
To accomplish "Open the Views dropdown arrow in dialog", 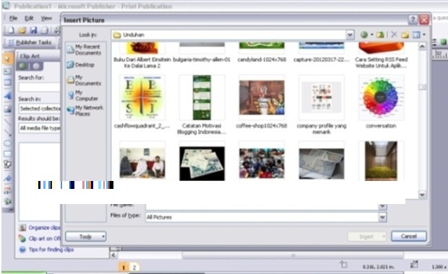I will 424,35.
